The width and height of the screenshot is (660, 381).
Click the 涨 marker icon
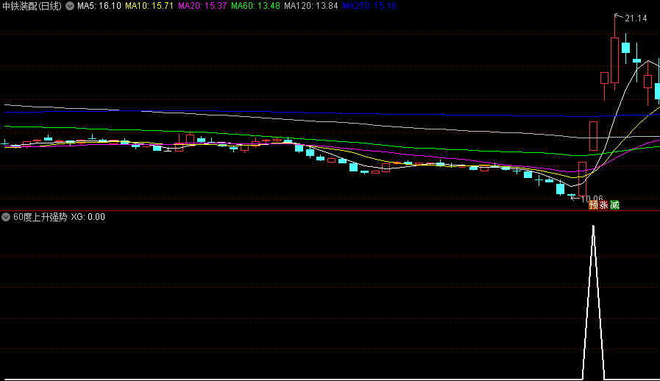[x=604, y=205]
